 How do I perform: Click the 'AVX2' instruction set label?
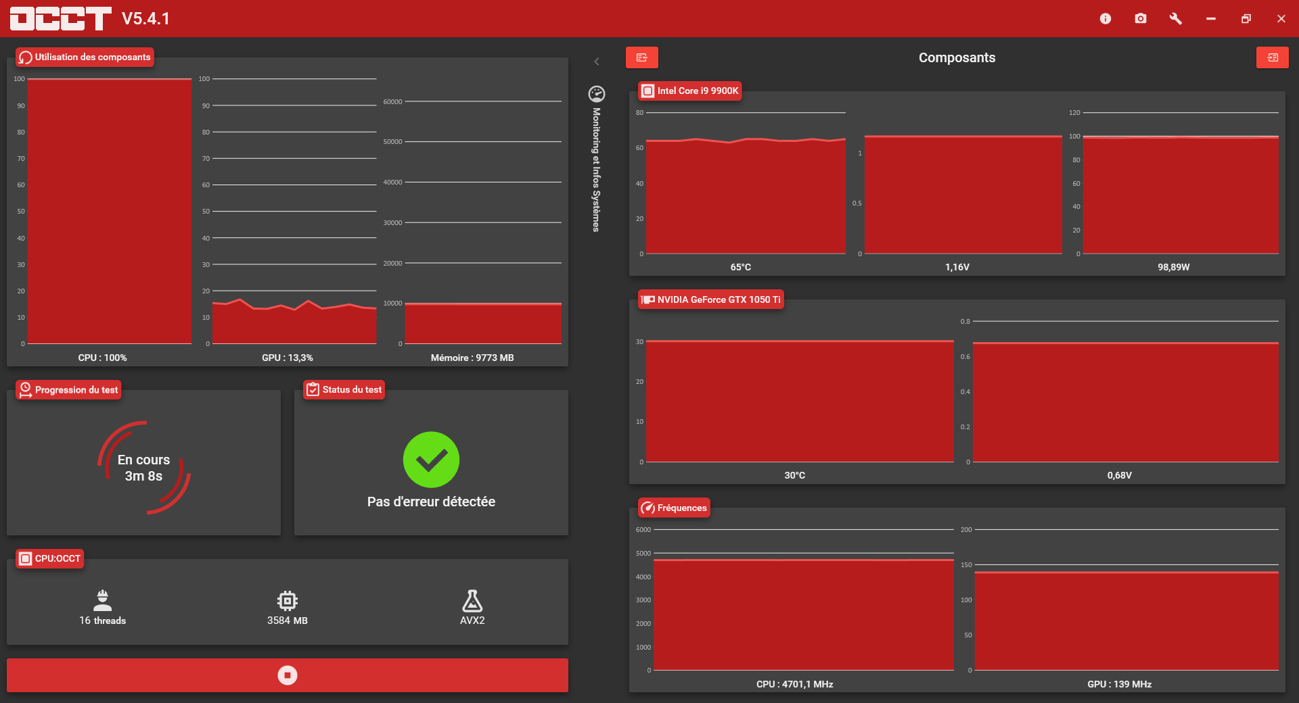(x=472, y=621)
